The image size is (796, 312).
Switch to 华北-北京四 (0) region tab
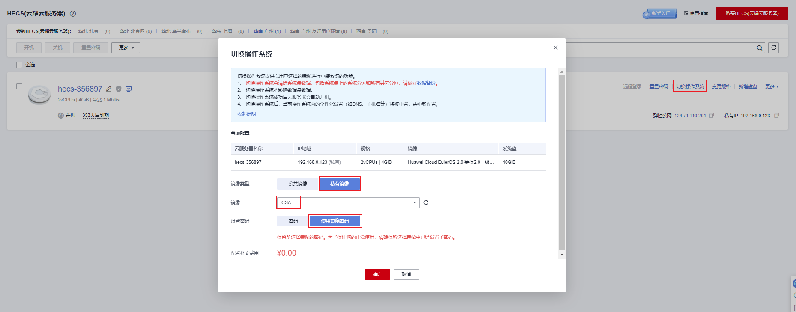136,31
